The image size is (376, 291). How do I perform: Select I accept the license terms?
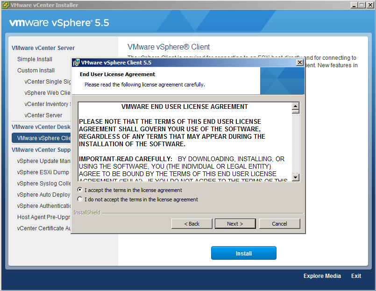(80, 190)
